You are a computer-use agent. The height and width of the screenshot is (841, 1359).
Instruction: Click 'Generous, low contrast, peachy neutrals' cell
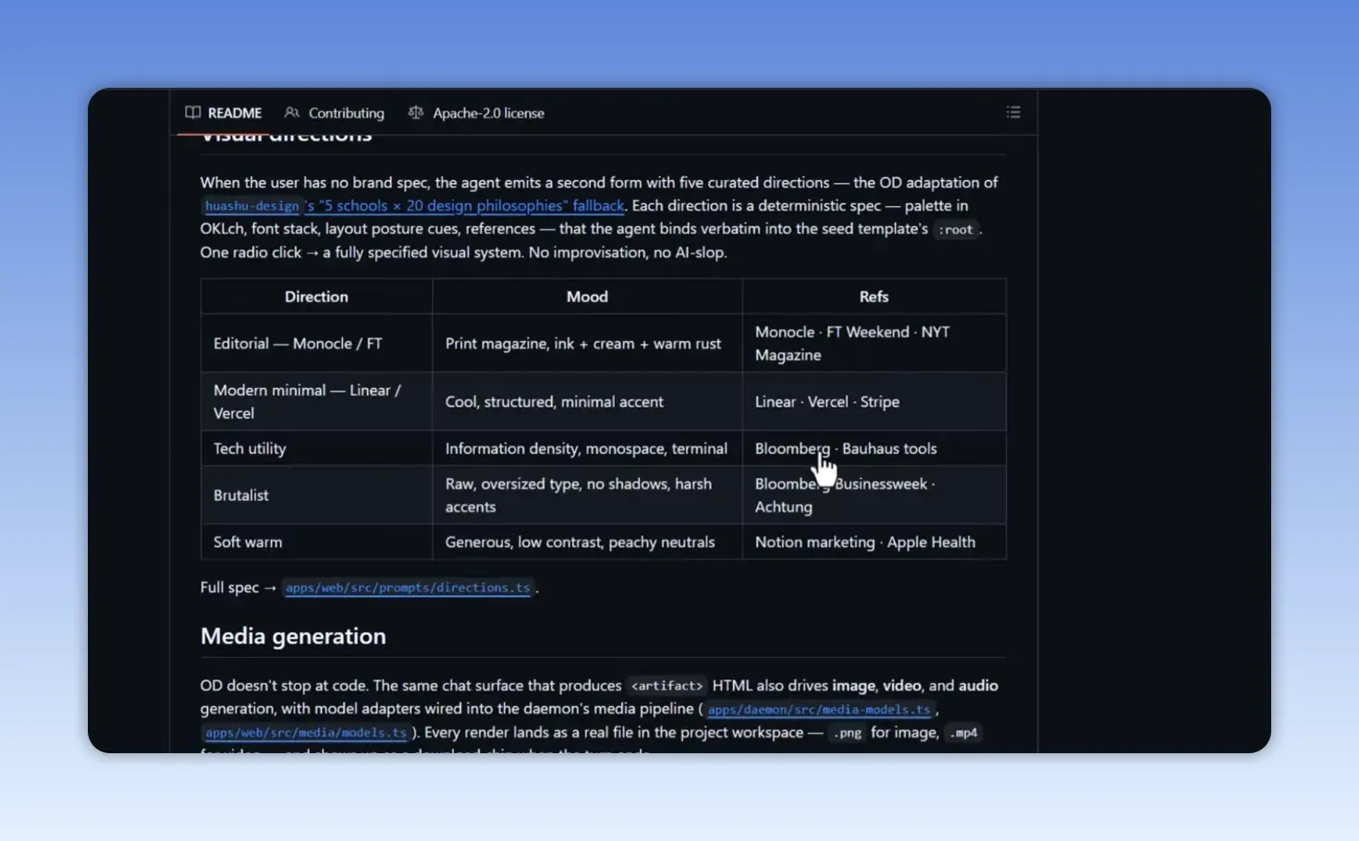pyautogui.click(x=587, y=542)
